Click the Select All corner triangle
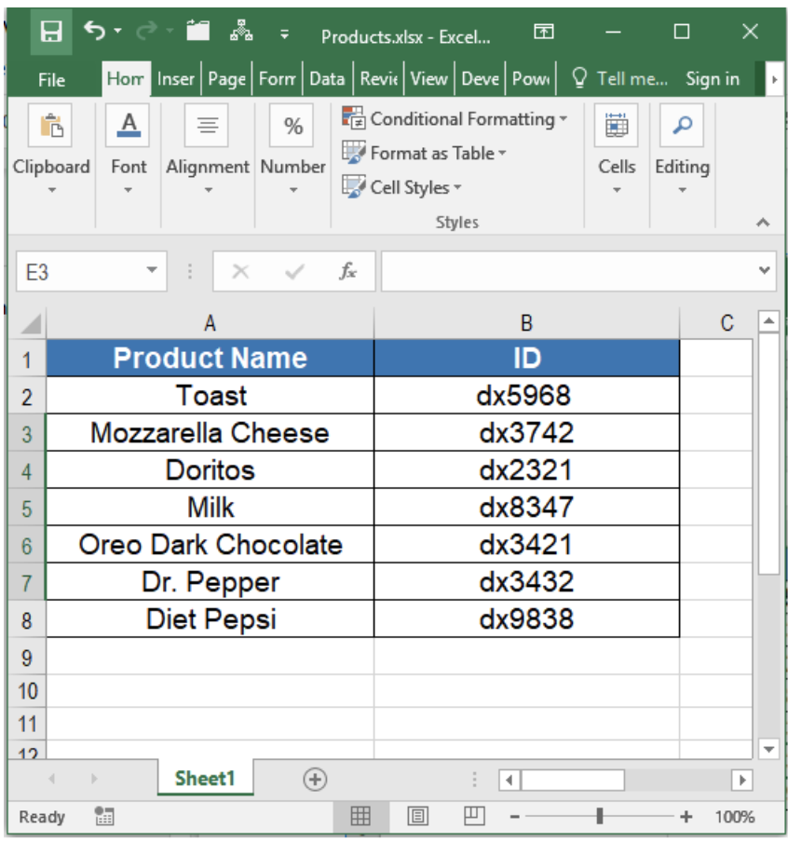The height and width of the screenshot is (842, 788). (x=30, y=323)
